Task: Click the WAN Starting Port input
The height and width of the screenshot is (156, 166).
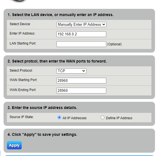Action: click(x=81, y=80)
